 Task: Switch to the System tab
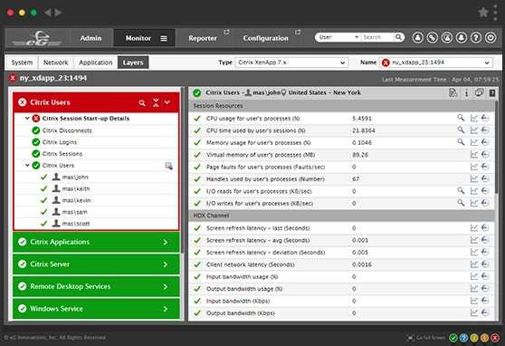(x=22, y=62)
